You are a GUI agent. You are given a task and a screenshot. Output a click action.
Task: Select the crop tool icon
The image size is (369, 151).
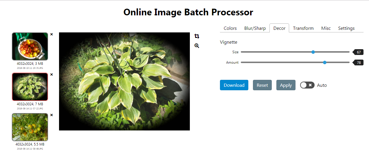coord(197,36)
